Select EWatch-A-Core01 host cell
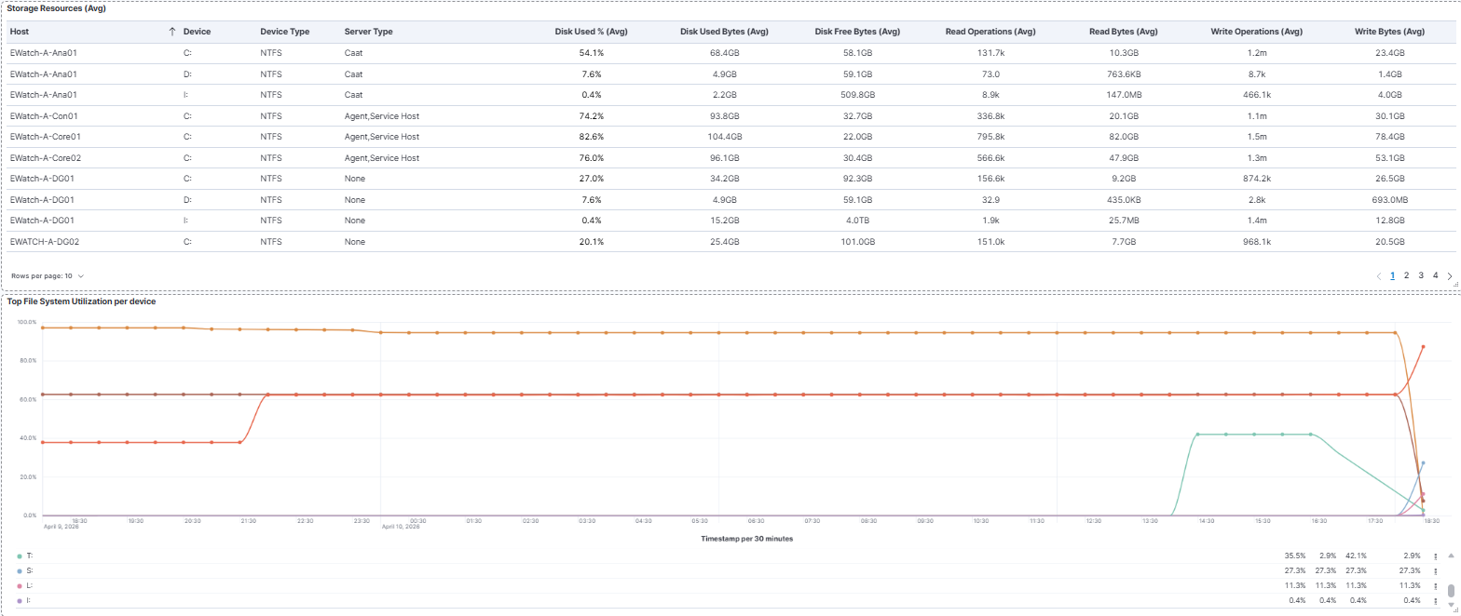 45,137
